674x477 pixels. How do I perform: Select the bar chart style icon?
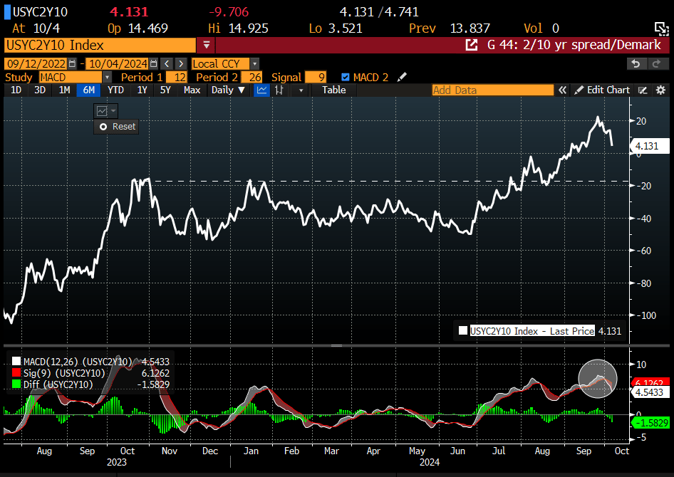280,90
